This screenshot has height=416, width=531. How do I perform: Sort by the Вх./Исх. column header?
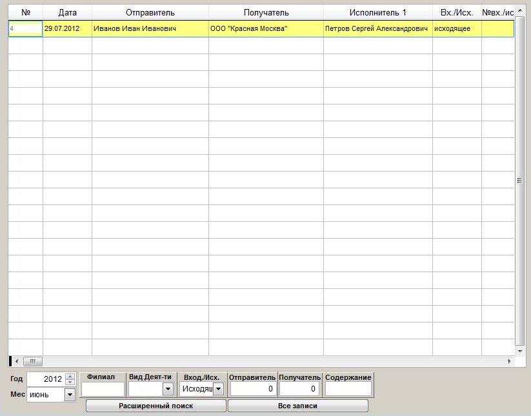coord(457,12)
